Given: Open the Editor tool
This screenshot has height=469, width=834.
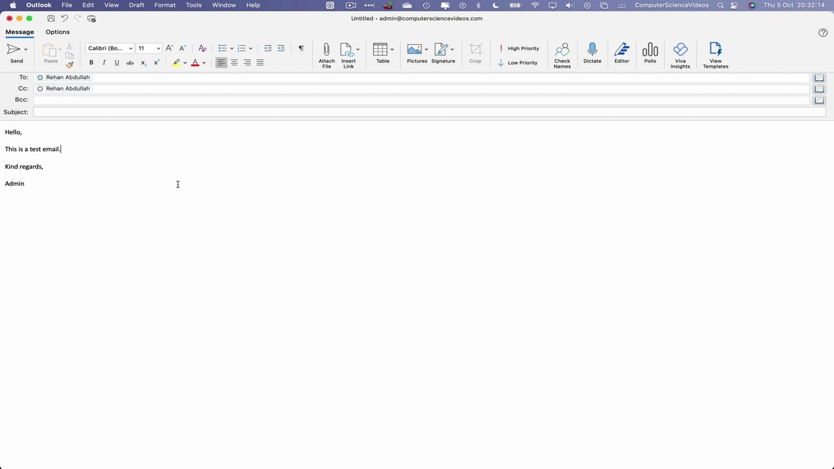Looking at the screenshot, I should click(x=622, y=53).
